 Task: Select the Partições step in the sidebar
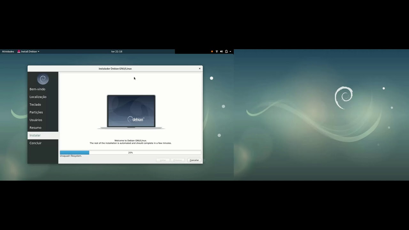[x=43, y=112]
